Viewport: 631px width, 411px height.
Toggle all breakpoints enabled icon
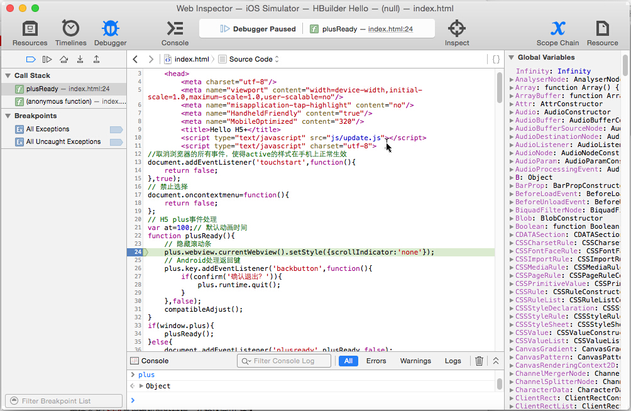31,59
